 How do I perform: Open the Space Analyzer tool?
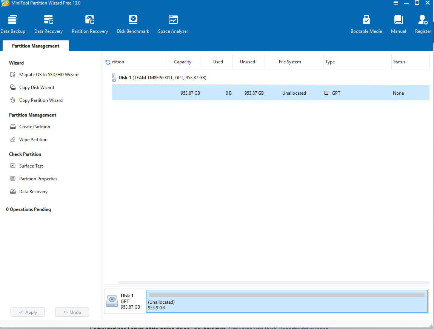click(x=173, y=24)
